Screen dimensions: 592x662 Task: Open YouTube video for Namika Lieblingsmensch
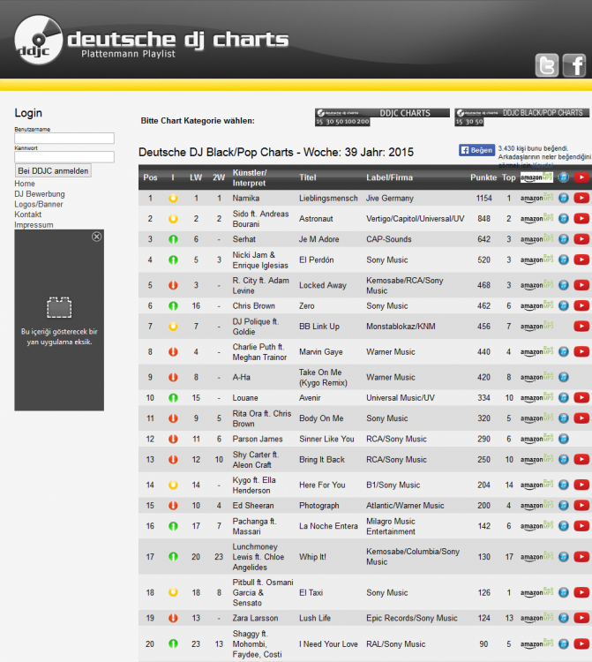click(x=581, y=198)
